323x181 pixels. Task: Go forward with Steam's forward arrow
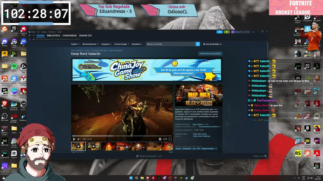tap(33, 36)
